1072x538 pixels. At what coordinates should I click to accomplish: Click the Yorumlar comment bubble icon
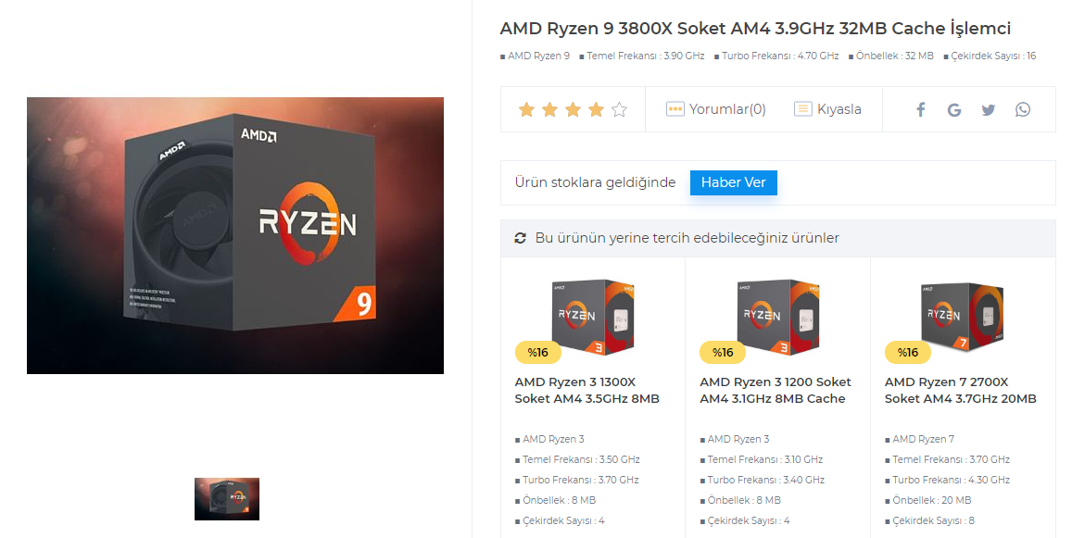675,109
